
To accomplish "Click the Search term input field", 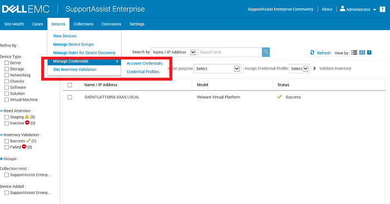I will [230, 52].
